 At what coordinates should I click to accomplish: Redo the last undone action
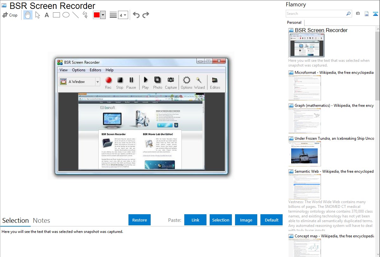tap(146, 15)
